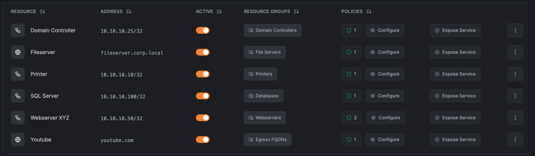Show the Youtube actions menu

[x=515, y=140]
